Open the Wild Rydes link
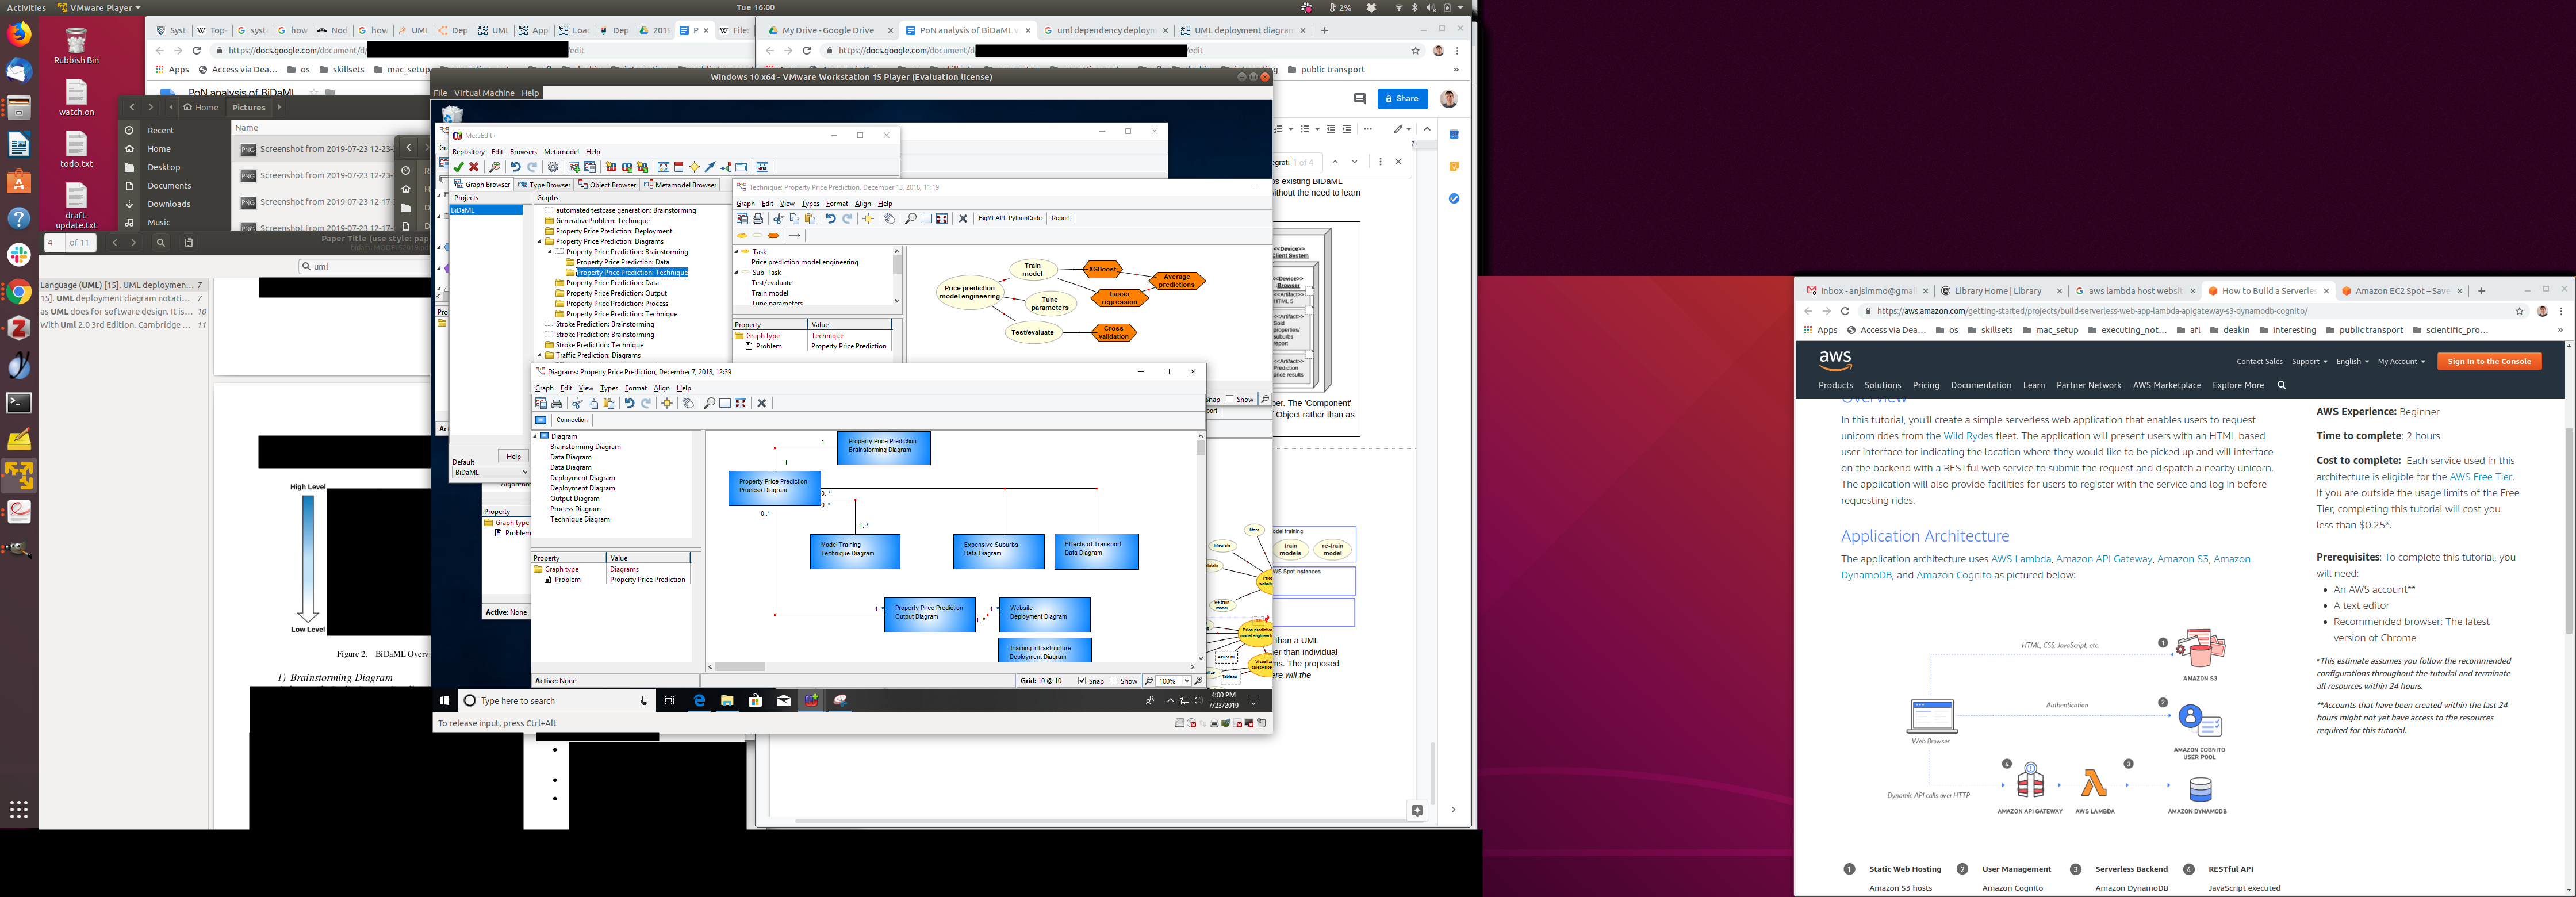 pos(1967,436)
